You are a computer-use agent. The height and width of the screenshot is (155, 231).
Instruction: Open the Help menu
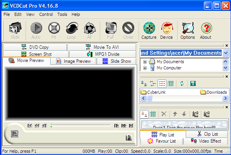pos(76,14)
